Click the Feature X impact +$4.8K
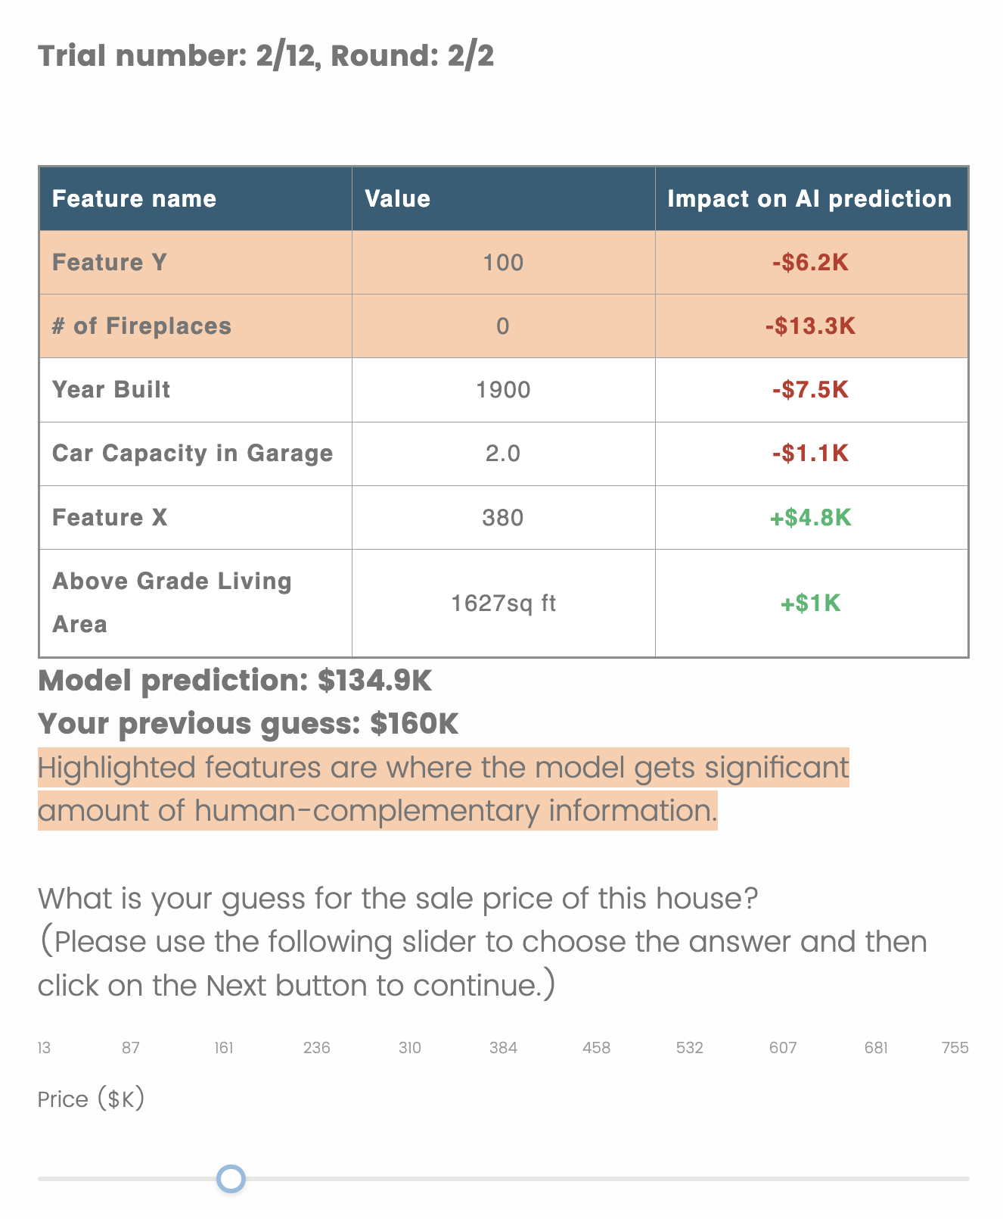The height and width of the screenshot is (1219, 1003). tap(810, 518)
